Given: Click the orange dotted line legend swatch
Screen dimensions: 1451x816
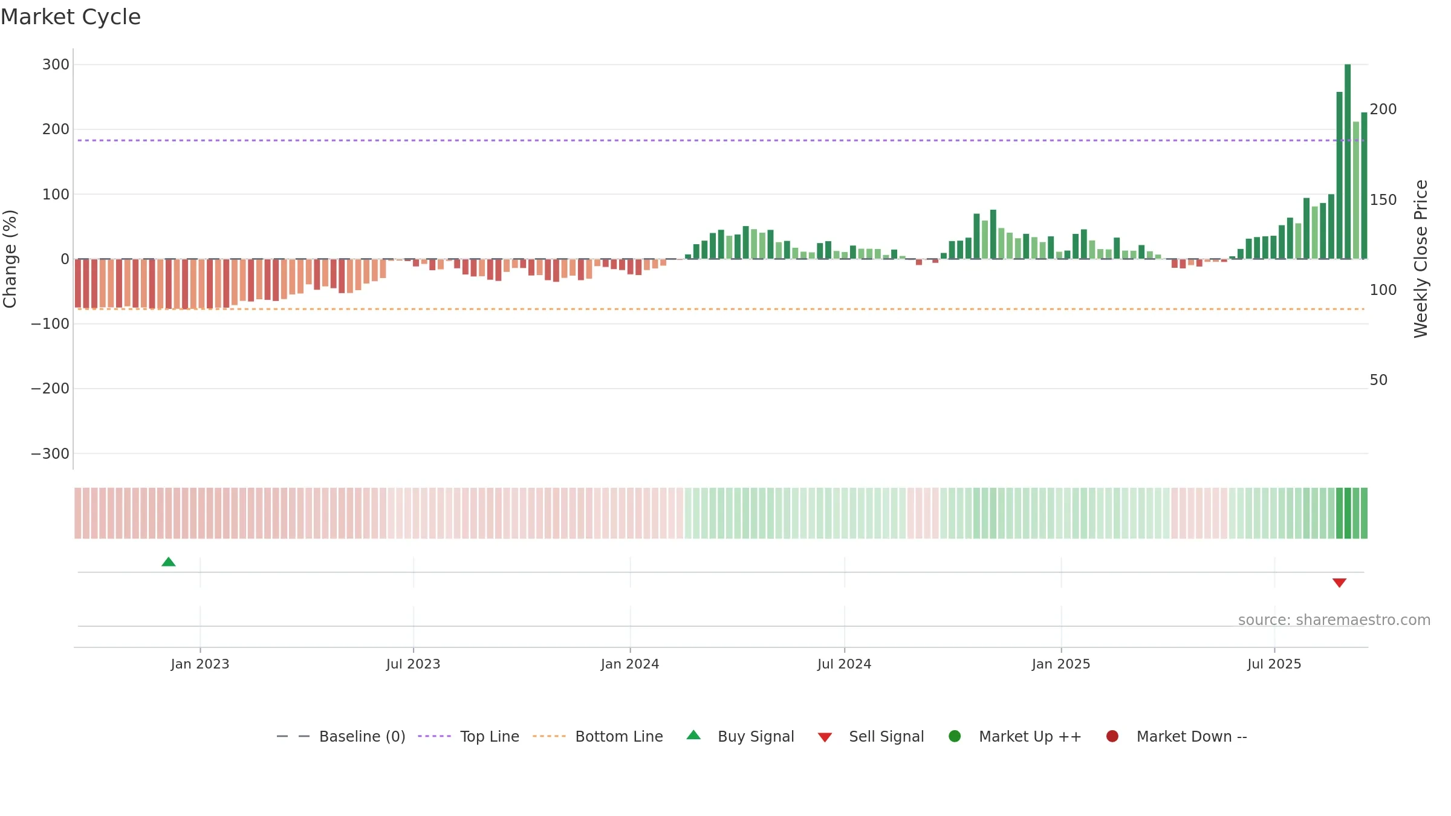Looking at the screenshot, I should (x=549, y=736).
